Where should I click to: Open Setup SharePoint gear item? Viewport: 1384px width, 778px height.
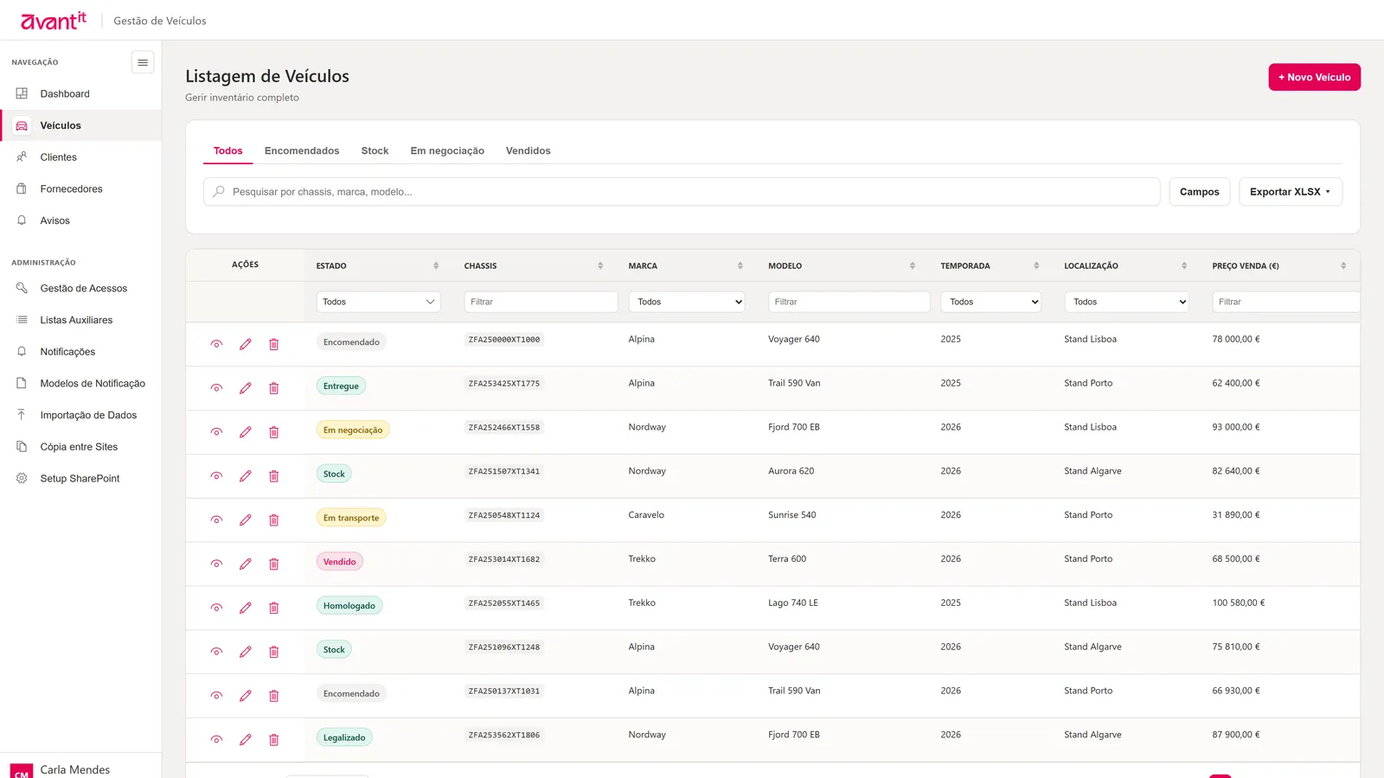80,478
